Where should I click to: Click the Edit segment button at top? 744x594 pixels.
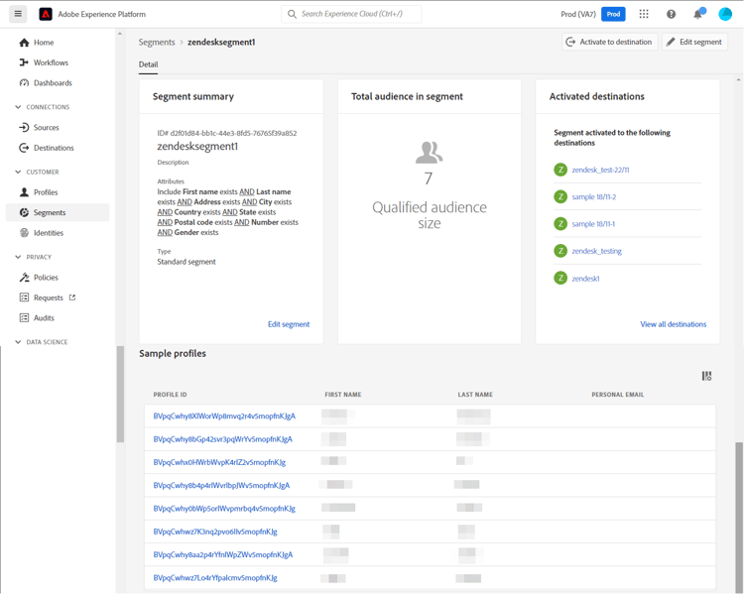point(694,42)
